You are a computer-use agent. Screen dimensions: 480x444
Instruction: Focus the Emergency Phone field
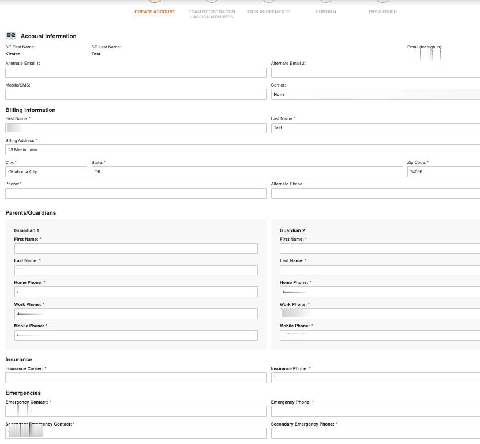point(375,411)
